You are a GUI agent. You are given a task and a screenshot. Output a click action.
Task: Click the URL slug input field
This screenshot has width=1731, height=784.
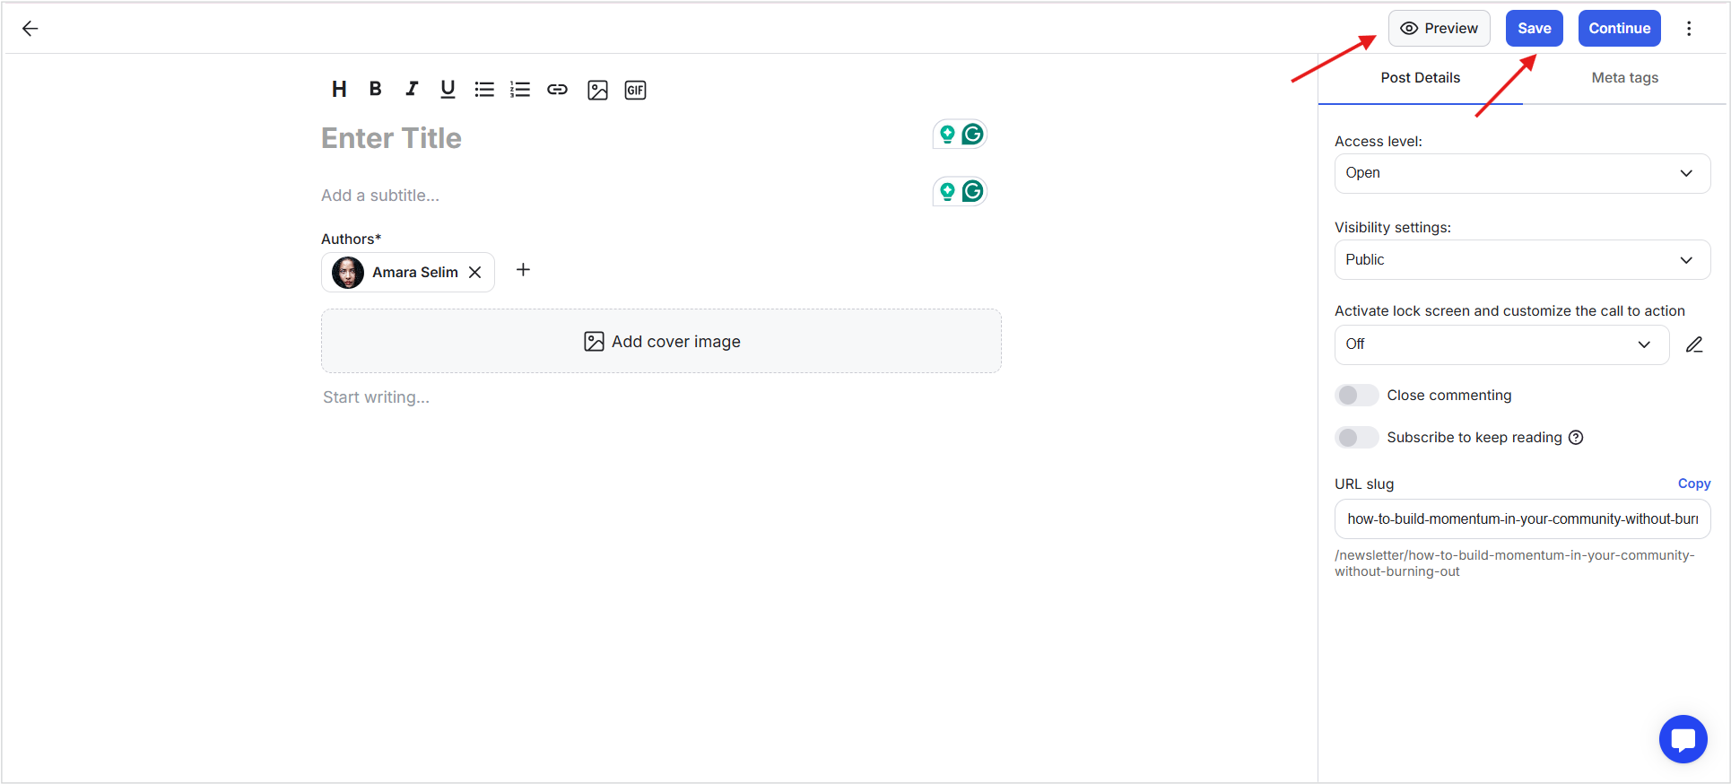(x=1522, y=518)
